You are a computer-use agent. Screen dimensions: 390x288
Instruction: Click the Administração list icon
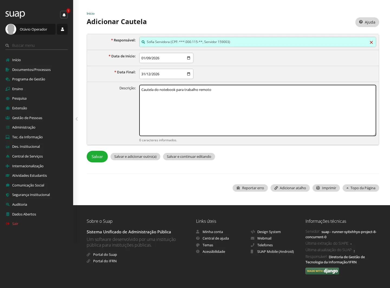click(x=8, y=127)
